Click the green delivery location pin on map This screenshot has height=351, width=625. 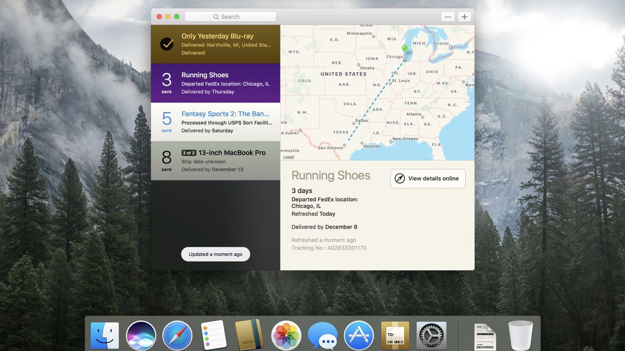[x=404, y=48]
